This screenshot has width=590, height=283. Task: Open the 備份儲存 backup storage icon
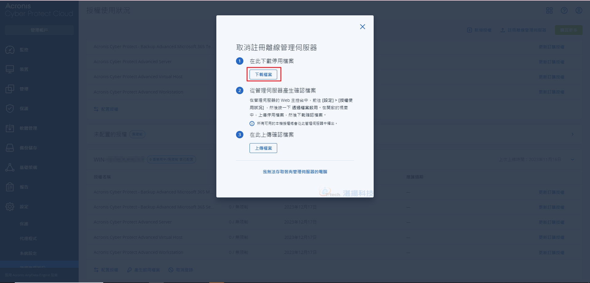point(10,148)
